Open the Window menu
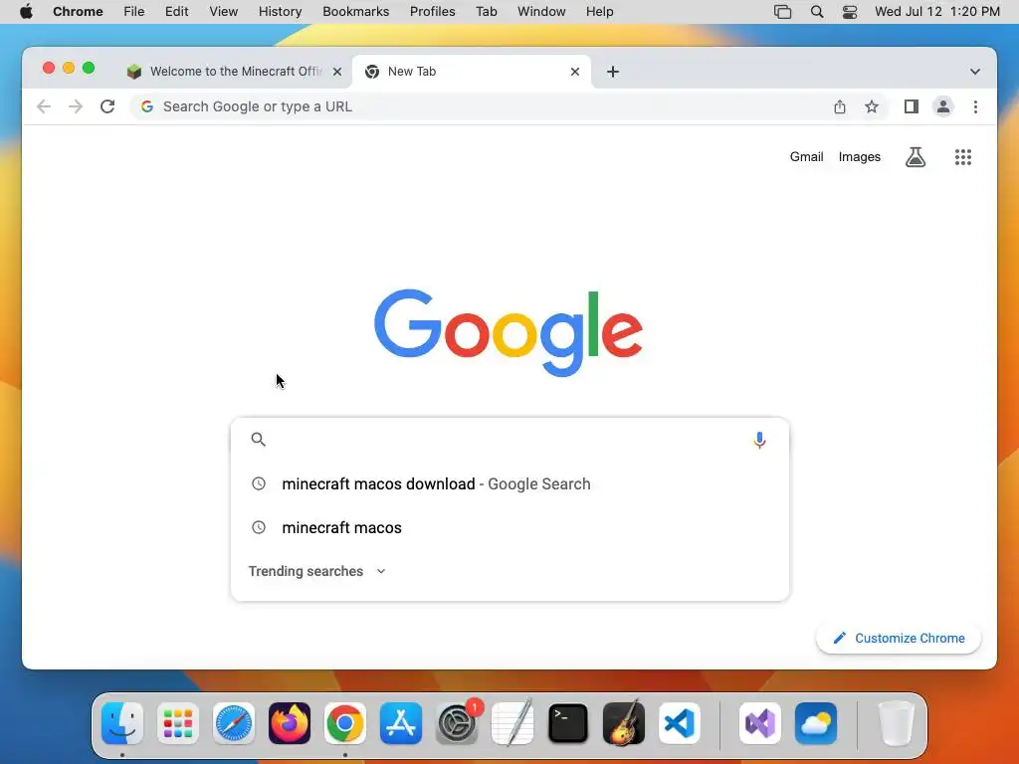1019x764 pixels. (541, 12)
